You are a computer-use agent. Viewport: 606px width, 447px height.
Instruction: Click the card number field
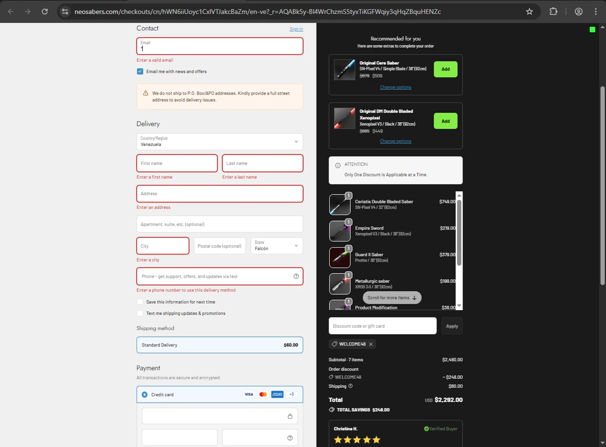220,416
